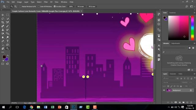Click the Zoom In mode icon
This screenshot has height=110, width=196.
click(12, 6)
